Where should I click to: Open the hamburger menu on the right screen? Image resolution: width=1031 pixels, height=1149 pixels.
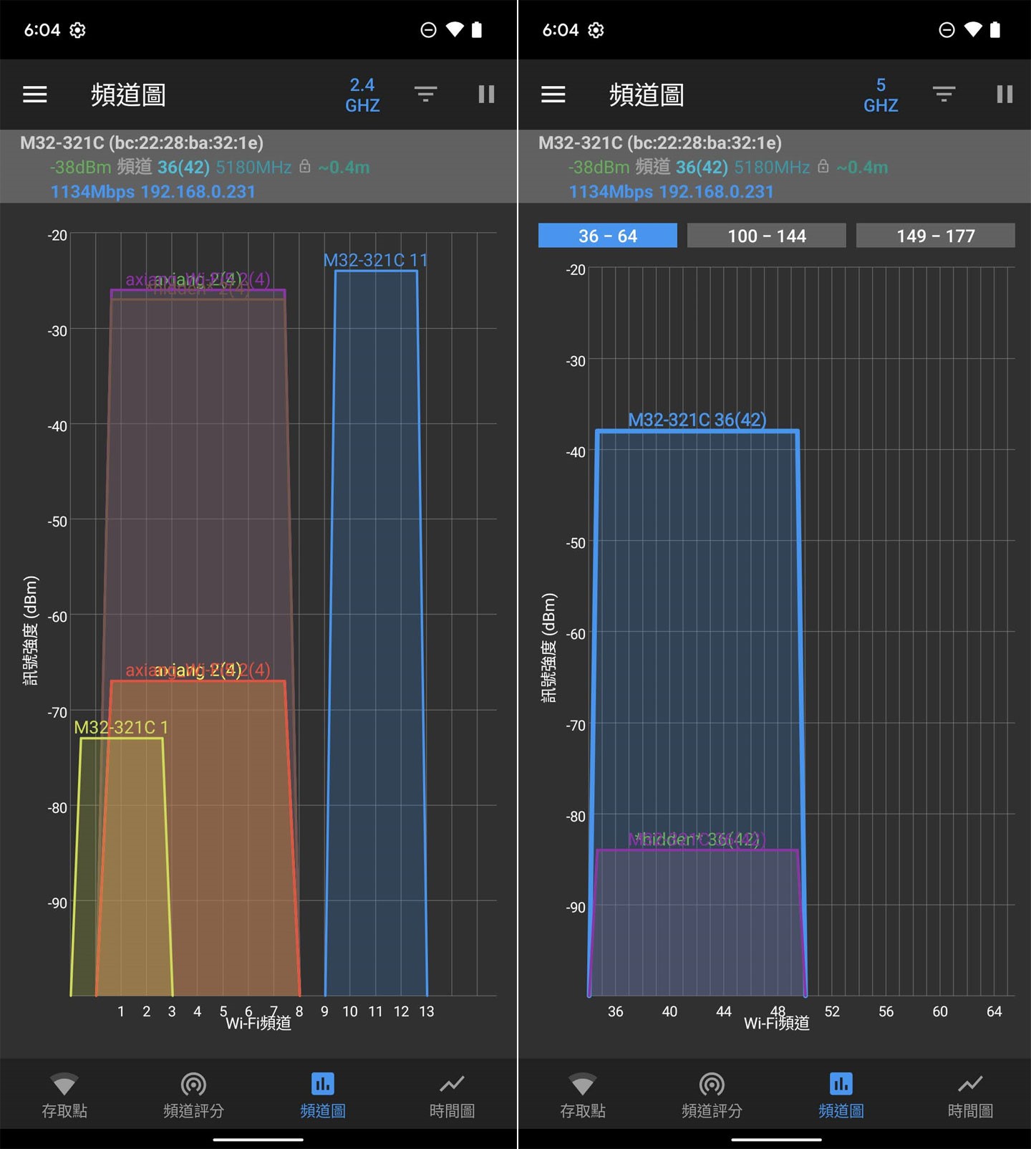[553, 95]
